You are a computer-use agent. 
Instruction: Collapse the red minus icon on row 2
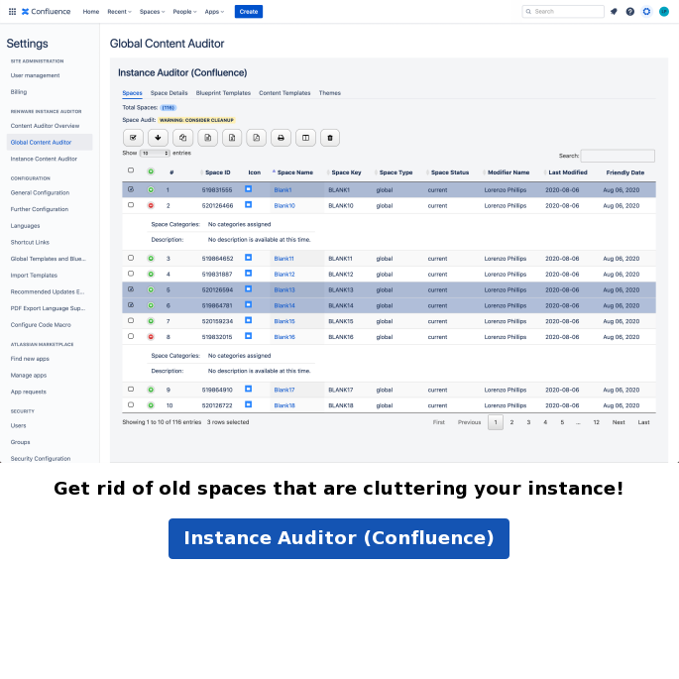point(151,205)
